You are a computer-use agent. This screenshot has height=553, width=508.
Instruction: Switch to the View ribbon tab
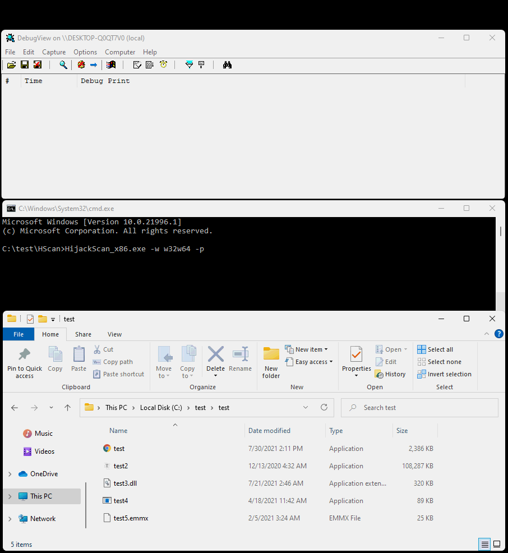click(114, 334)
